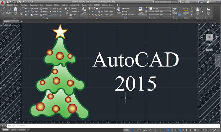
Task: Switch to the Home ribbon tab
Action: 10,5
